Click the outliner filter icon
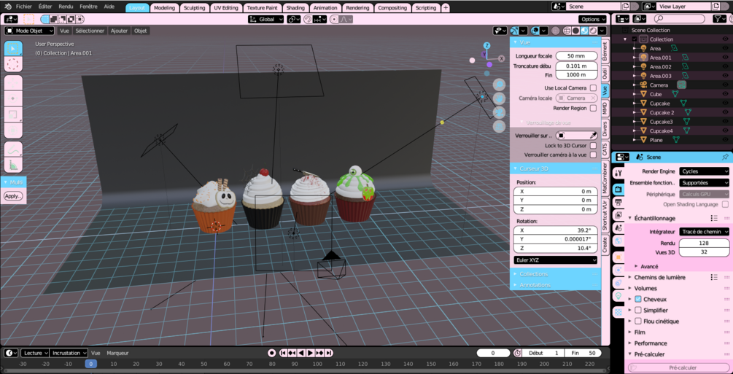733x374 pixels. click(x=718, y=19)
